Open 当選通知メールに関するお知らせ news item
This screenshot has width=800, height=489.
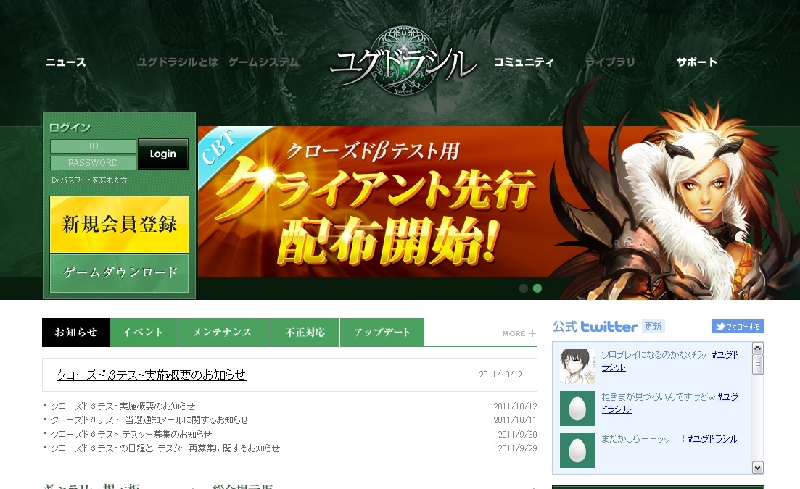150,419
